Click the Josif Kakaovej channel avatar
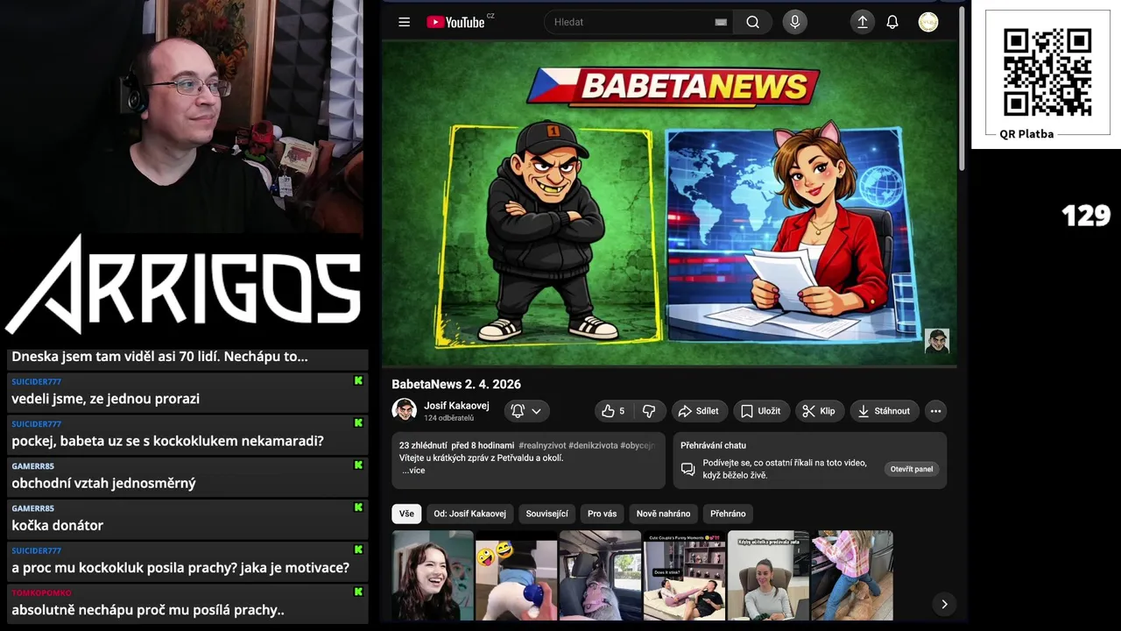The height and width of the screenshot is (631, 1121). [x=404, y=410]
